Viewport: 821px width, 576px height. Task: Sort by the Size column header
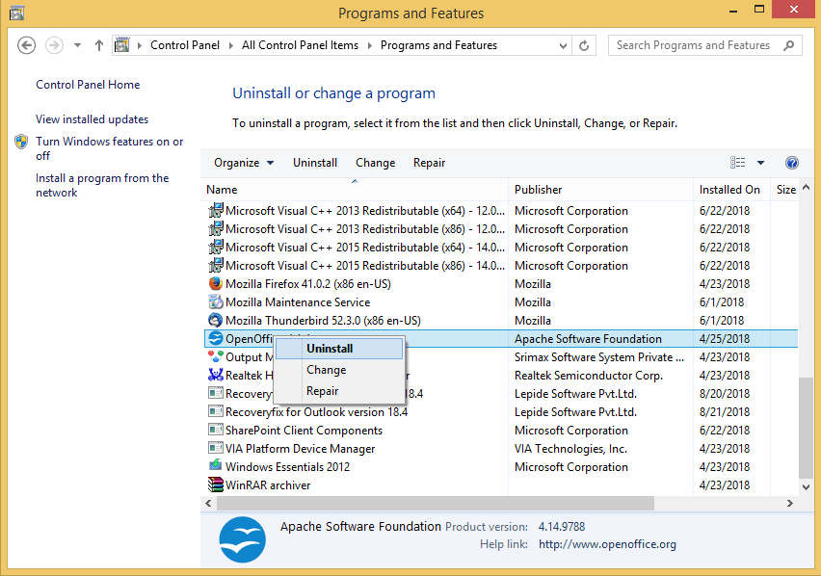coord(784,190)
